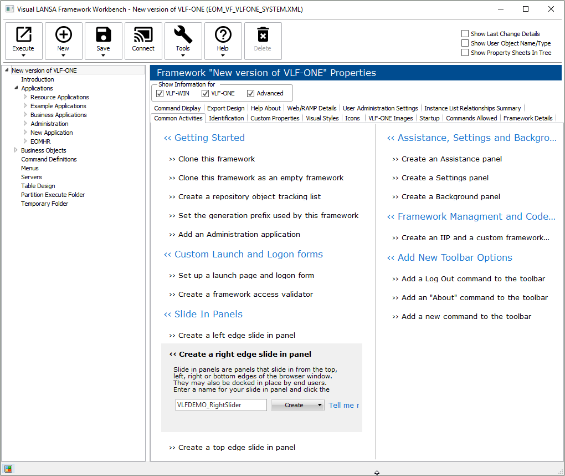This screenshot has height=476, width=565.
Task: Open the Export Design tab
Action: point(225,108)
